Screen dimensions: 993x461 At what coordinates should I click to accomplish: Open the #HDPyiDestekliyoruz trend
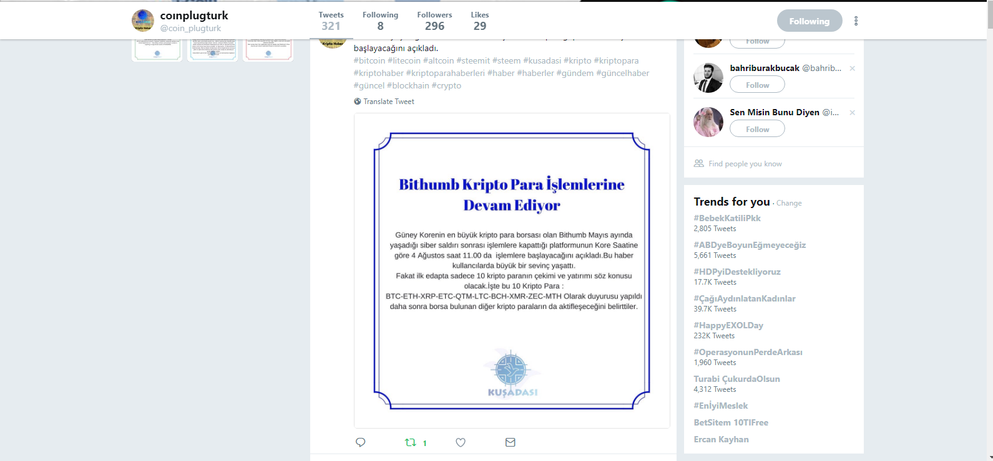pos(737,272)
